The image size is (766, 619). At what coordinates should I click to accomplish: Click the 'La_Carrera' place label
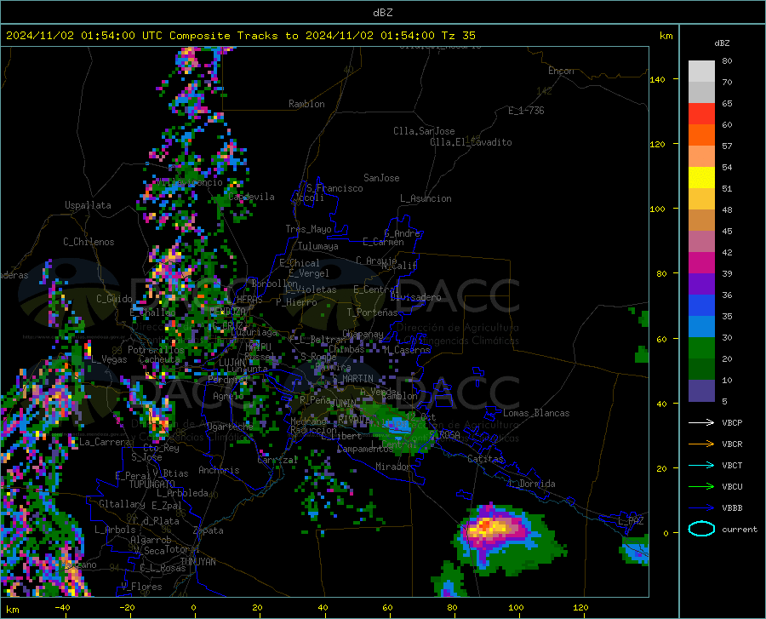tap(105, 442)
